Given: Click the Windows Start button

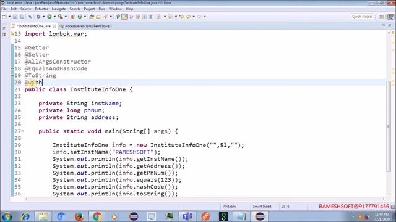Looking at the screenshot, I should point(7,216).
